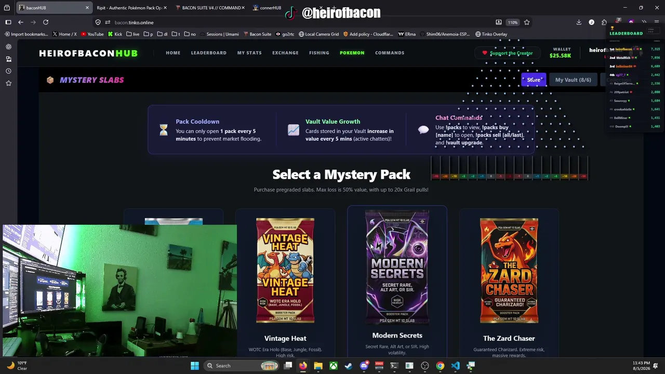Go to the HOME nav item
Image resolution: width=665 pixels, height=374 pixels.
(173, 53)
